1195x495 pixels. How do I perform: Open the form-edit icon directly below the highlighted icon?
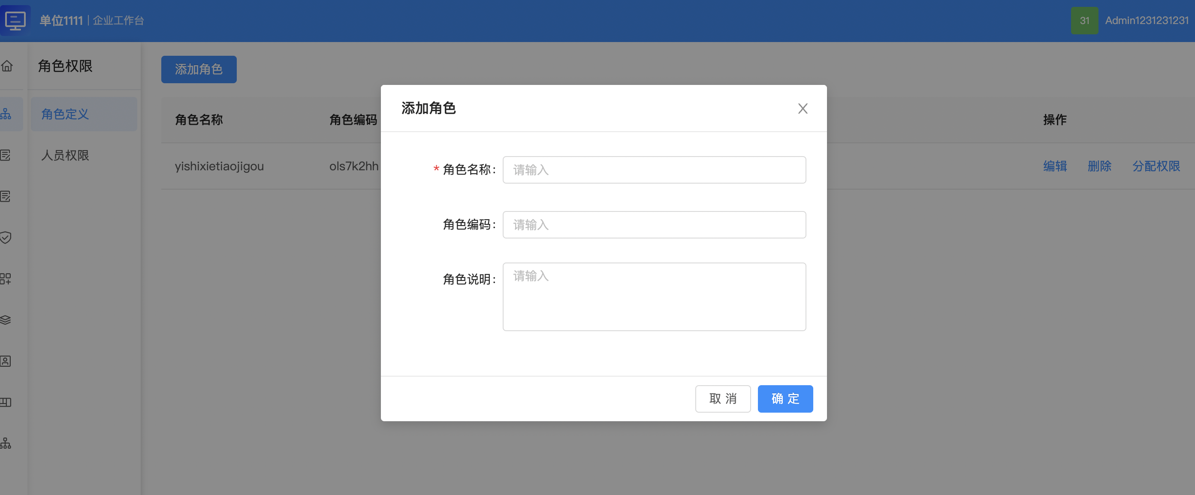(x=6, y=155)
